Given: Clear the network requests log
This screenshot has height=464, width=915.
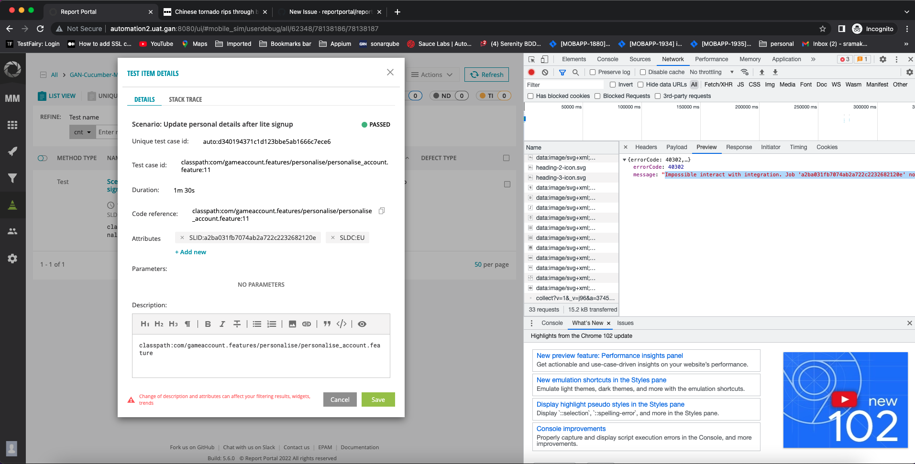Looking at the screenshot, I should (x=545, y=72).
